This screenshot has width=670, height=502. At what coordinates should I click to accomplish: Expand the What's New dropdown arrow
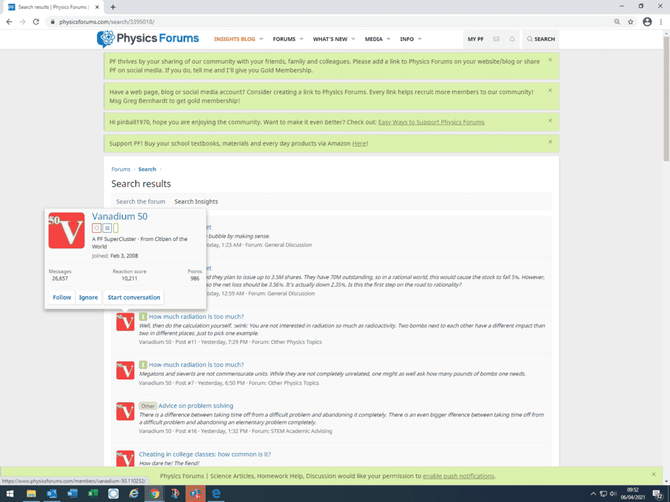(353, 39)
